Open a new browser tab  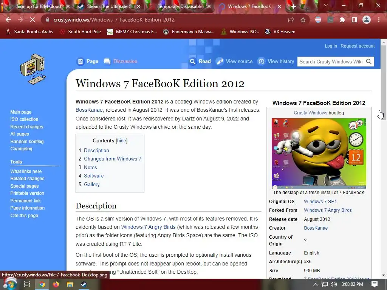click(293, 7)
